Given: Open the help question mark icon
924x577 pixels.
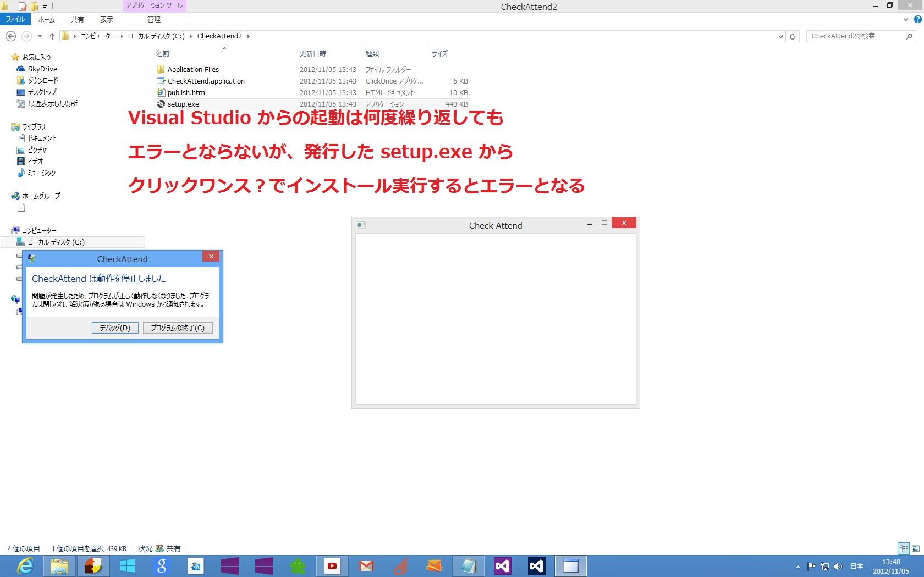Looking at the screenshot, I should [x=917, y=19].
